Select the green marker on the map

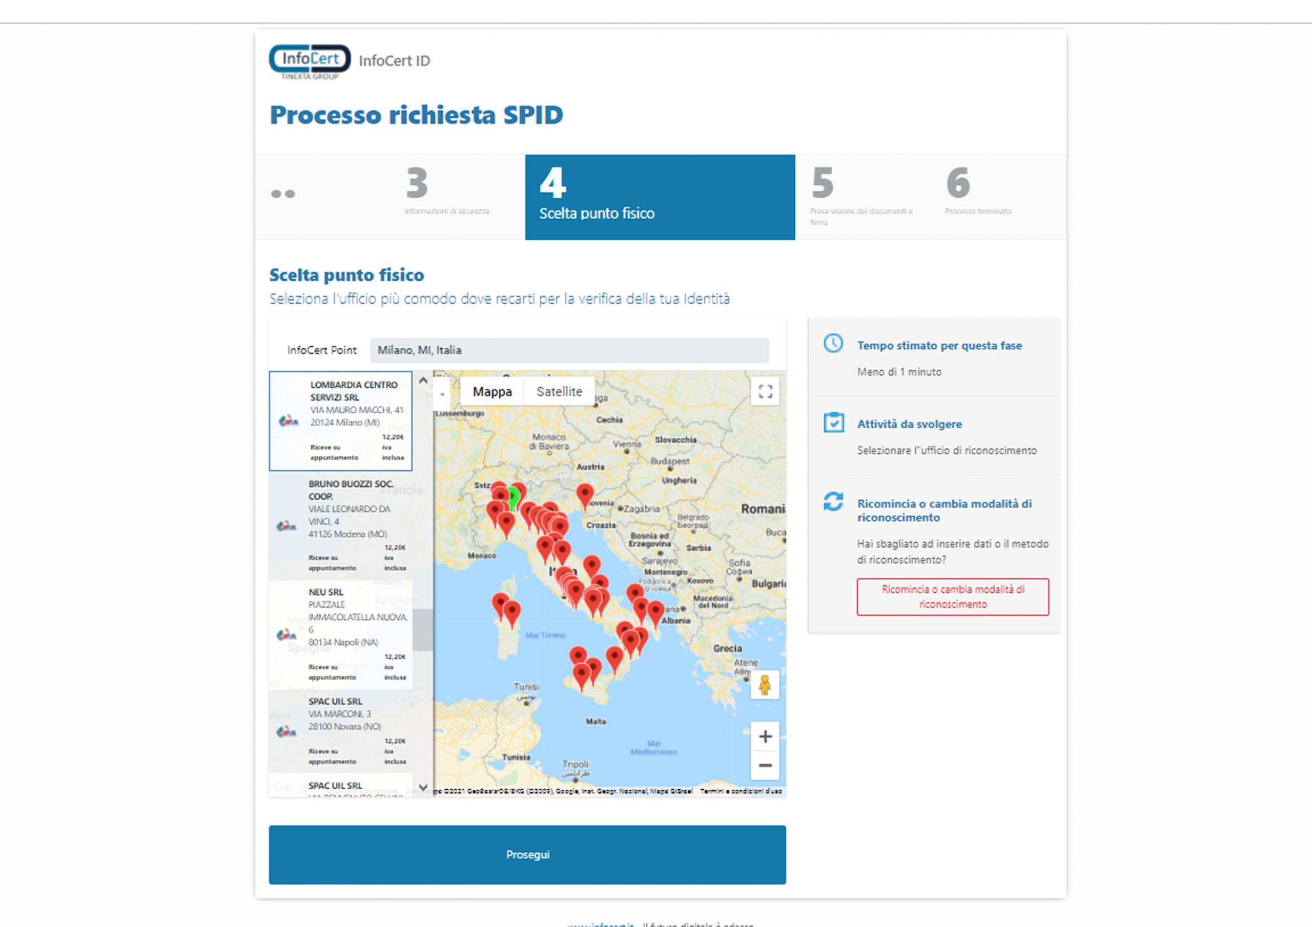coord(512,498)
